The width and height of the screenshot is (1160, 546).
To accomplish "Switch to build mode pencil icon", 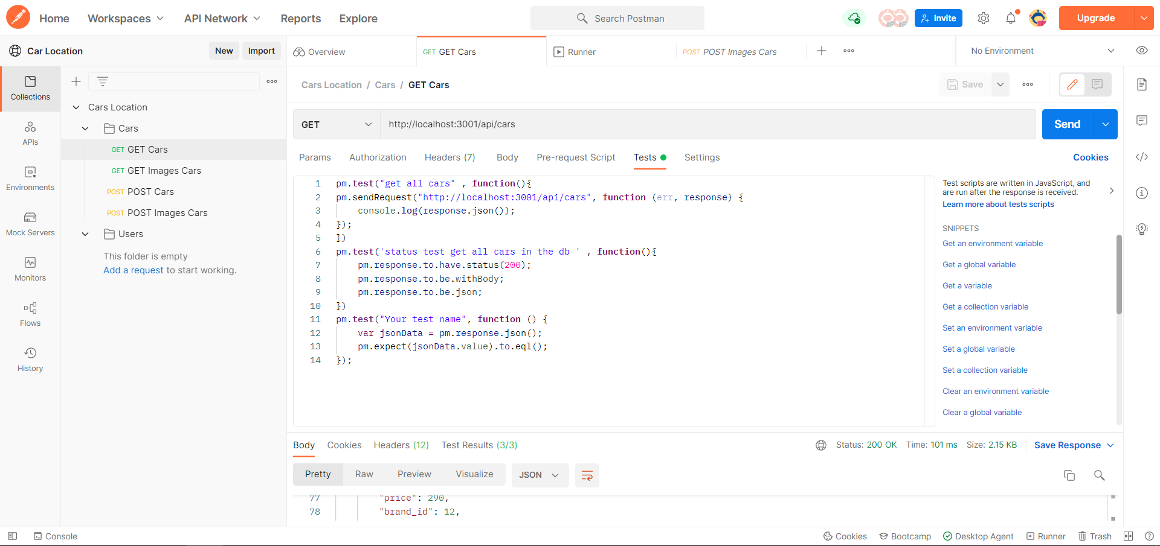I will [1072, 84].
